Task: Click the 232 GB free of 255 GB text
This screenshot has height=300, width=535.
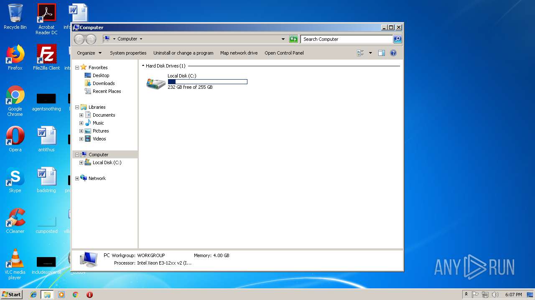Action: (x=190, y=87)
